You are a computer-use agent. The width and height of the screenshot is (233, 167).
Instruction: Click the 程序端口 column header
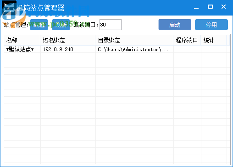pyautogui.click(x=187, y=40)
